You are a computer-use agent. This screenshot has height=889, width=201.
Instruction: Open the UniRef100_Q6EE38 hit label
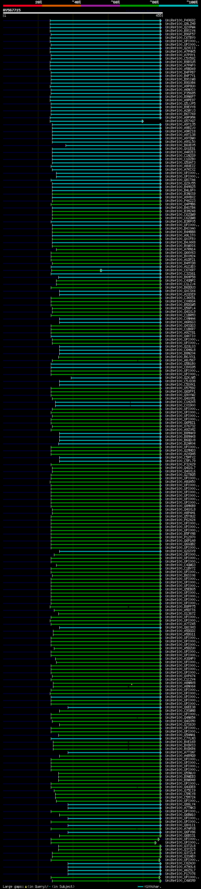point(180,707)
